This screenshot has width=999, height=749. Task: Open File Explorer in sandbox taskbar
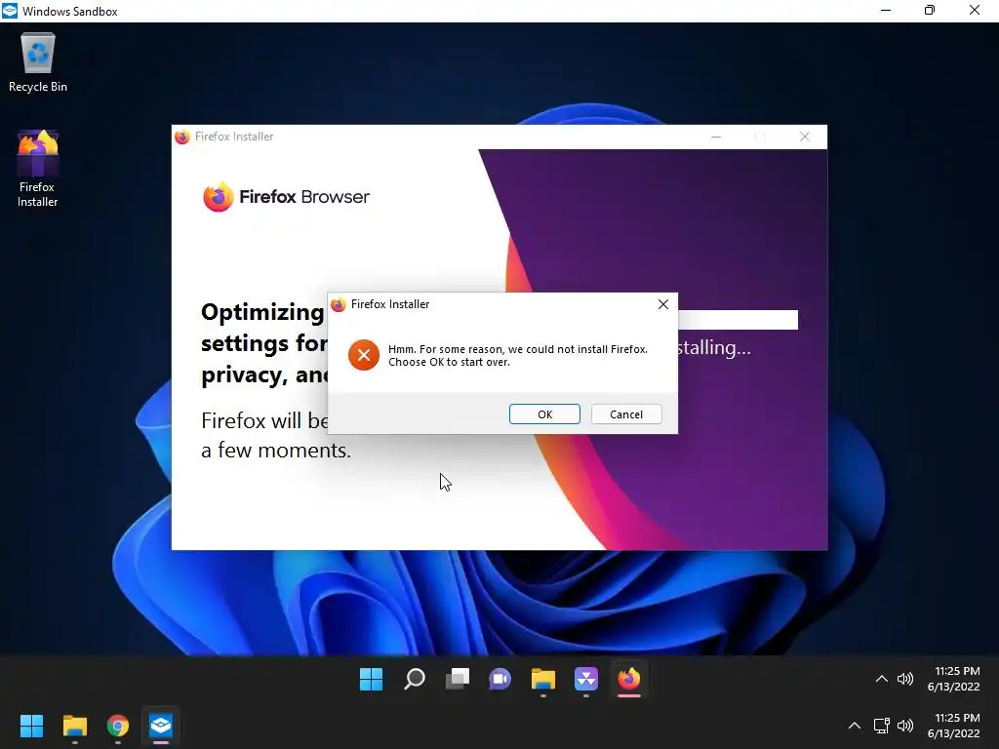[x=543, y=679]
